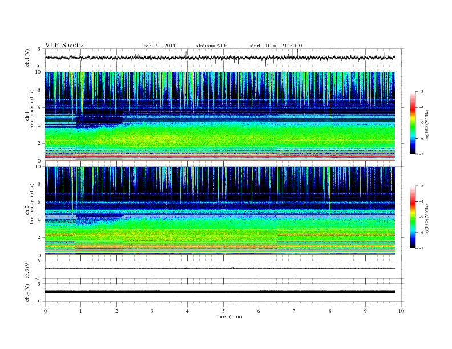Click the "ch.4(V)" axis label

(x=27, y=293)
